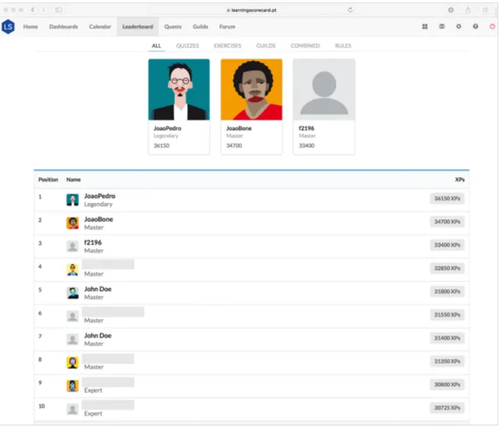Click the 36150 XPs badge
Viewport: 499px width, 429px height.
(447, 198)
